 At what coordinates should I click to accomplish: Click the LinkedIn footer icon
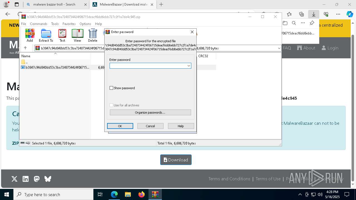tap(26, 179)
